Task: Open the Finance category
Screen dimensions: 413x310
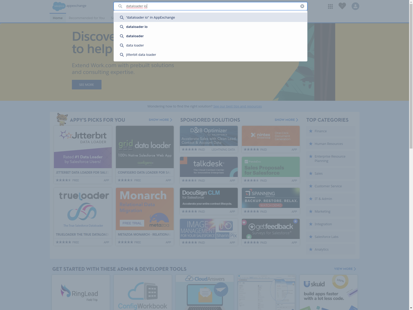Action: coord(331,131)
